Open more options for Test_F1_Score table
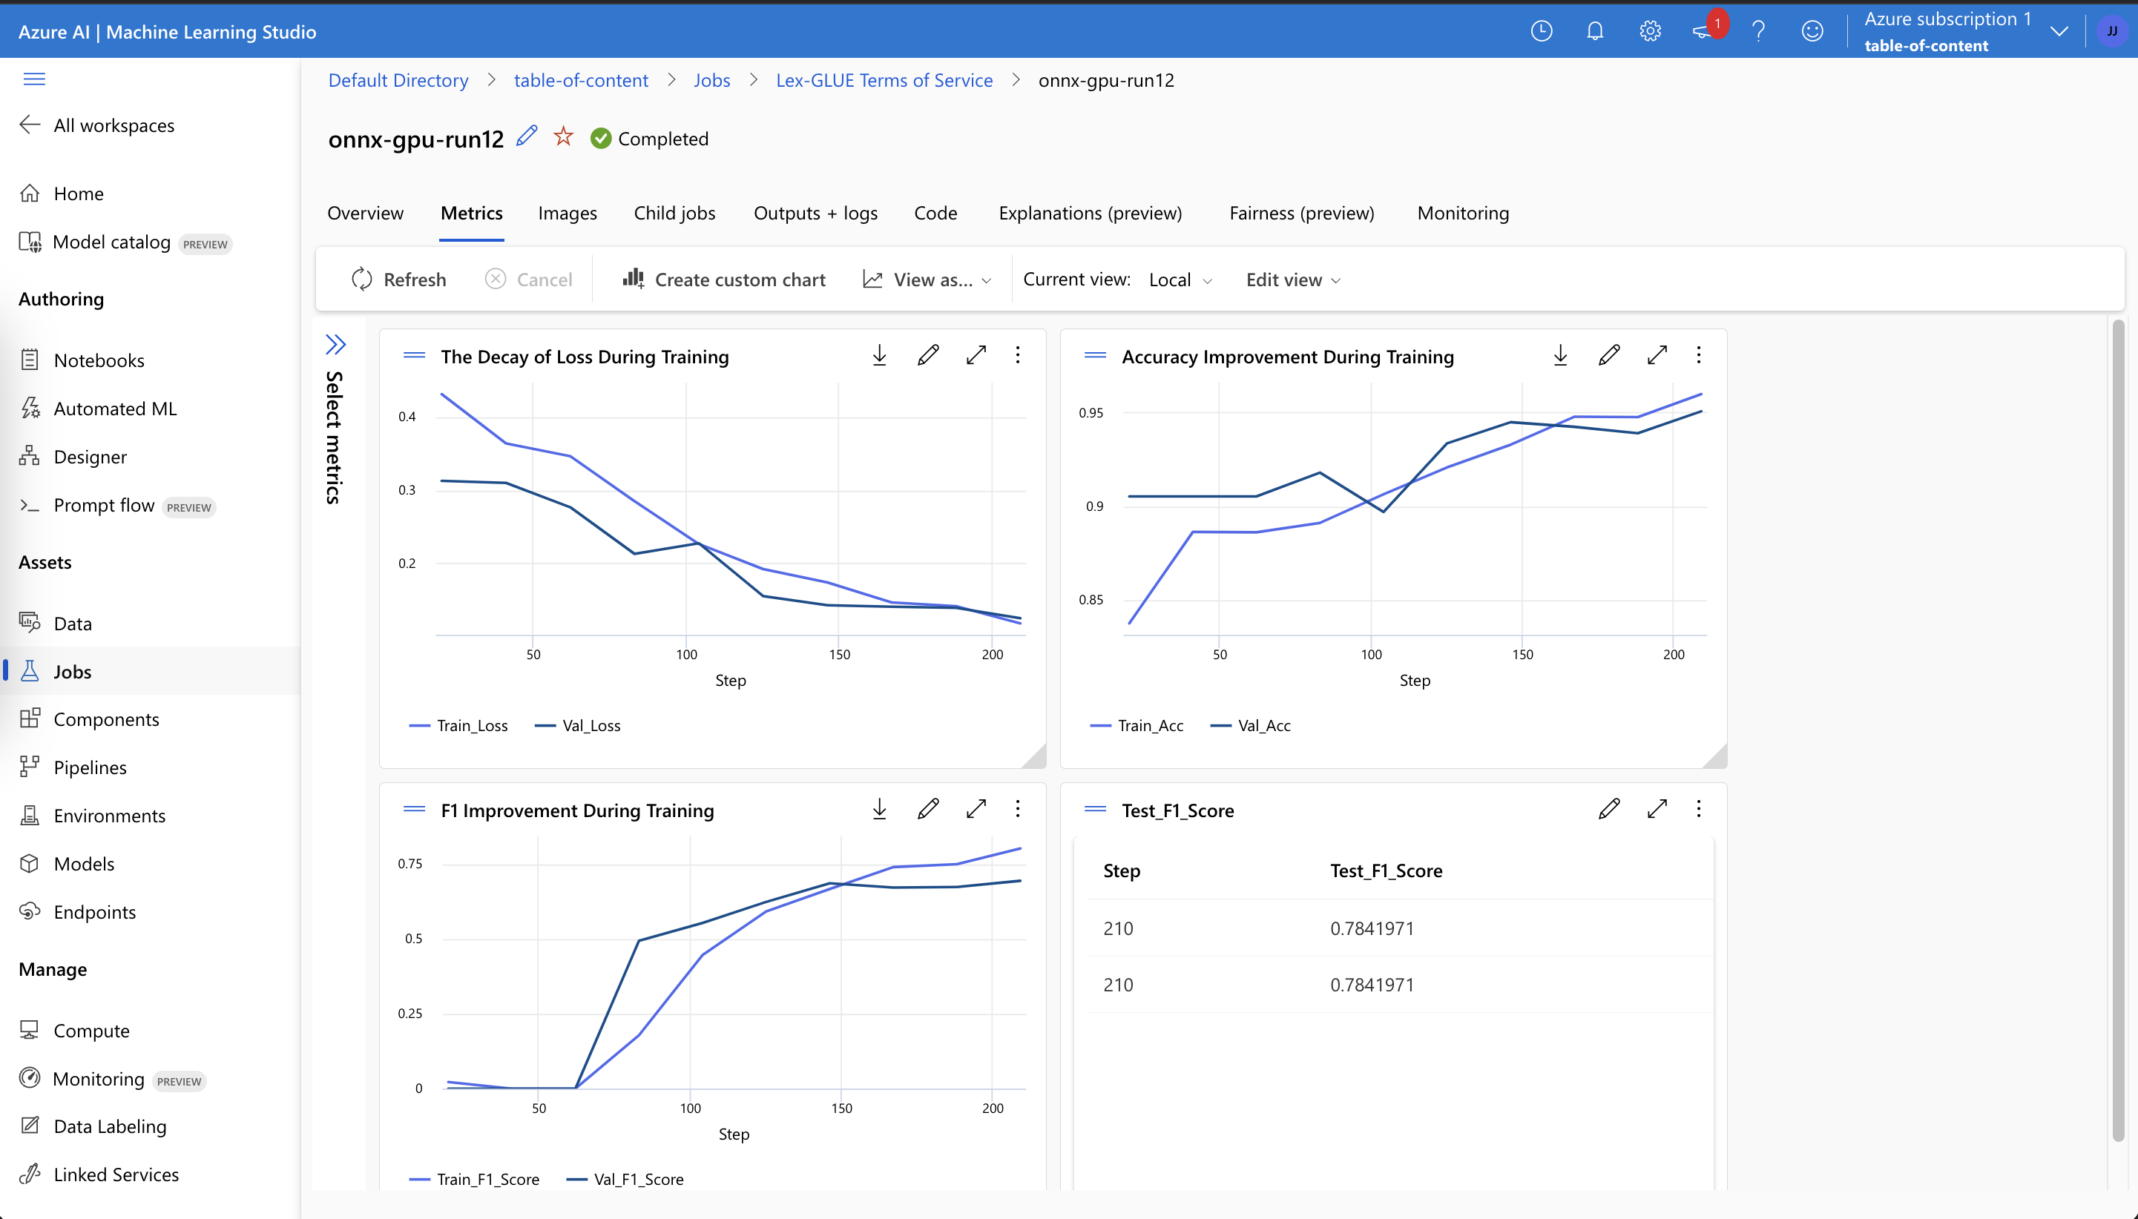This screenshot has height=1219, width=2138. pyautogui.click(x=1698, y=810)
